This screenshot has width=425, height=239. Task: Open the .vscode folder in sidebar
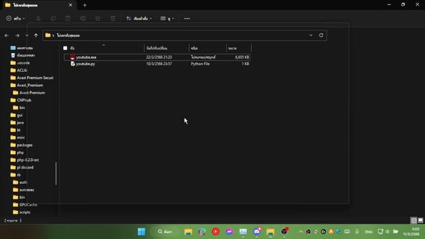[21, 63]
